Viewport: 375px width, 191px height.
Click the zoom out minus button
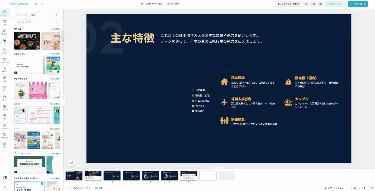point(349,188)
